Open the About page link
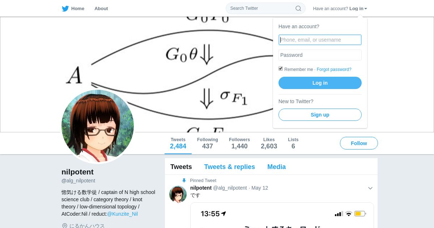Image resolution: width=434 pixels, height=228 pixels. click(101, 8)
